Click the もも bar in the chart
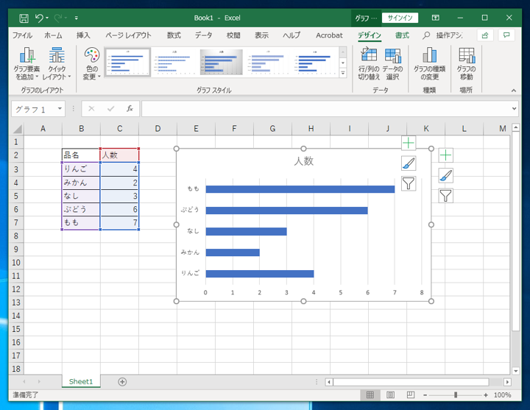Viewport: 530px width, 410px height. [300, 189]
